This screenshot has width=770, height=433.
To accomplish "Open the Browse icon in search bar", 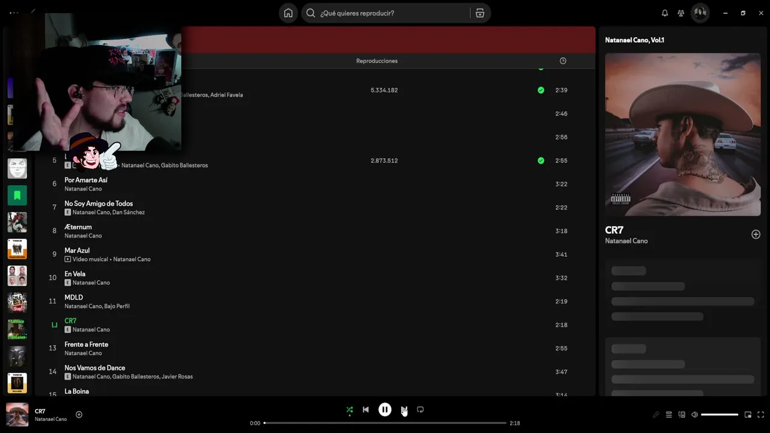I will pos(479,13).
